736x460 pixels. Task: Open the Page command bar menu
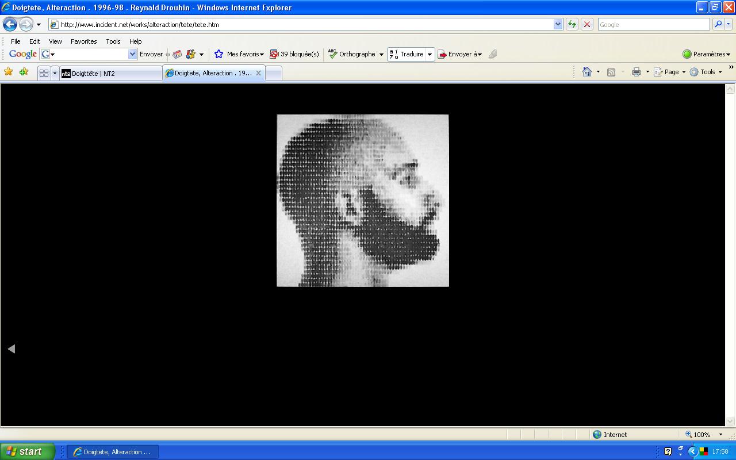tap(670, 72)
